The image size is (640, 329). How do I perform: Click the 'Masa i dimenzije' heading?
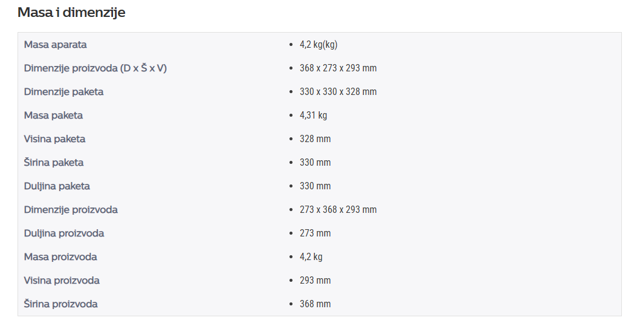click(x=71, y=12)
